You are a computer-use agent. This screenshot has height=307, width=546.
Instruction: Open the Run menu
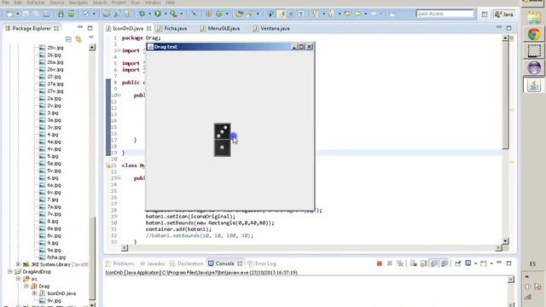(136, 3)
